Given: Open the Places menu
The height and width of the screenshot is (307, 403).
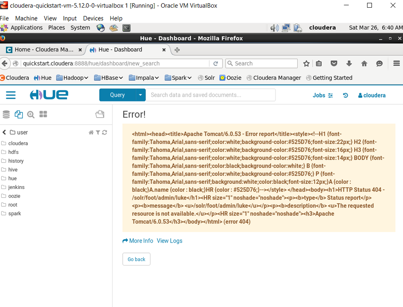Looking at the screenshot, I should point(56,28).
